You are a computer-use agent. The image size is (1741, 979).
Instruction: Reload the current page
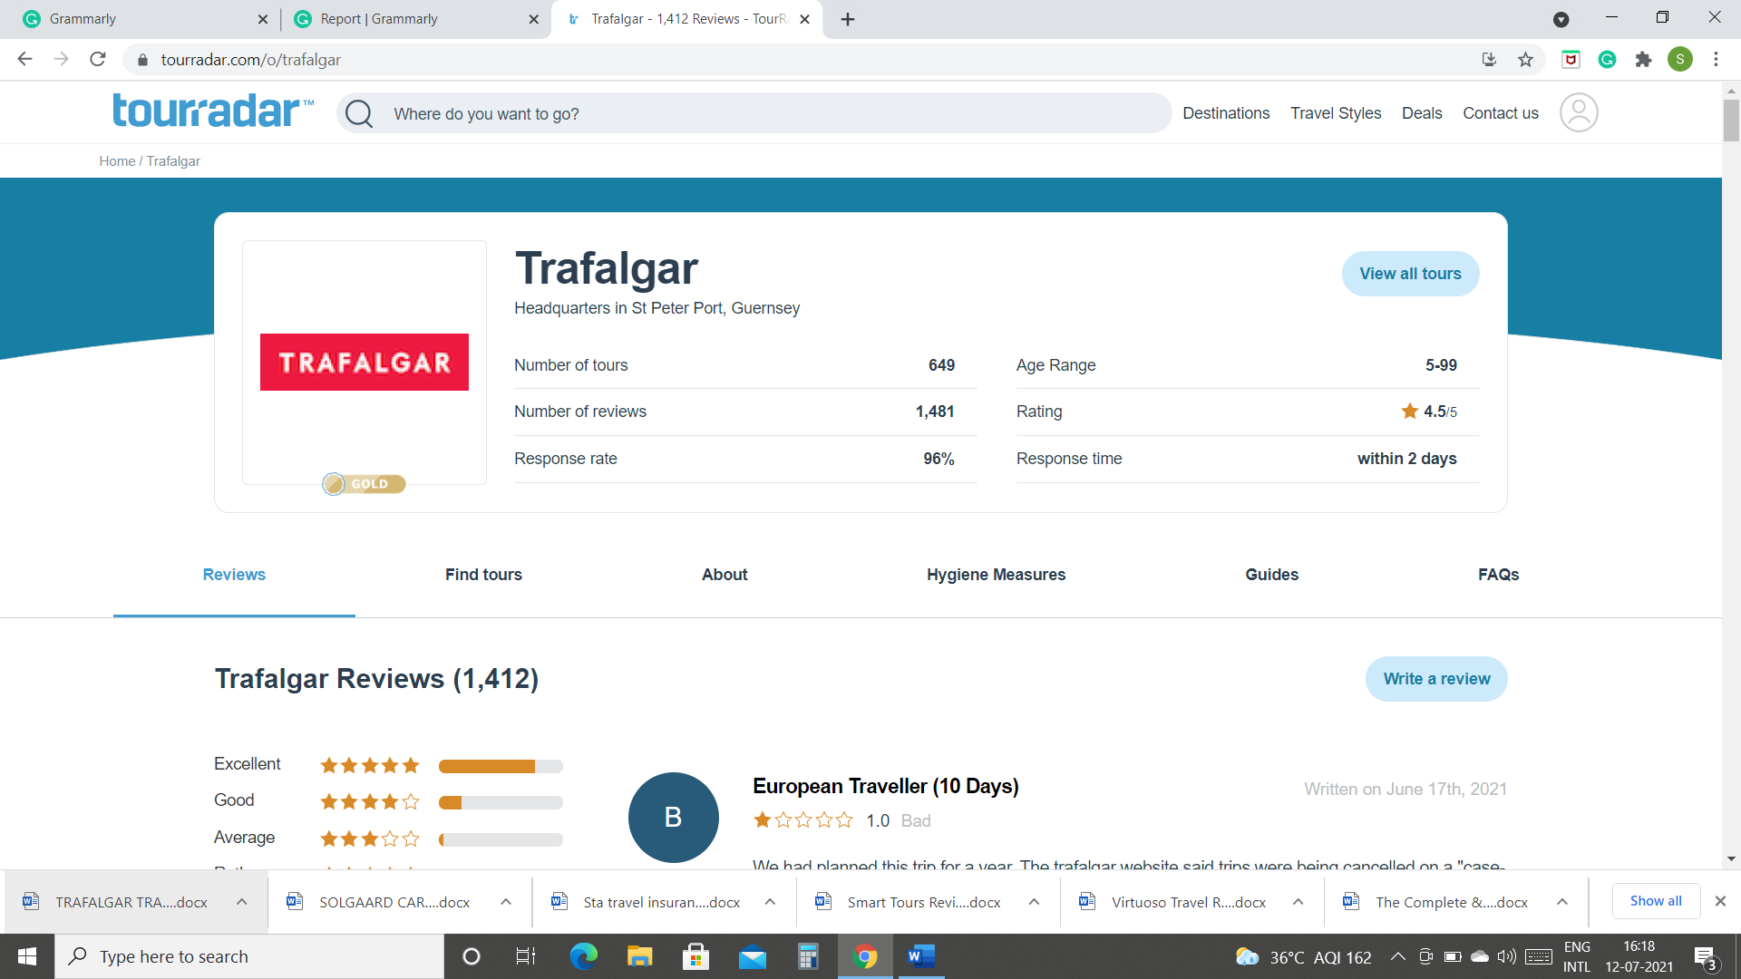point(98,60)
